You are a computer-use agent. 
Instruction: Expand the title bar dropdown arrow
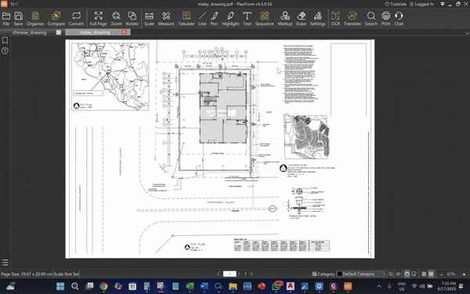point(443,4)
